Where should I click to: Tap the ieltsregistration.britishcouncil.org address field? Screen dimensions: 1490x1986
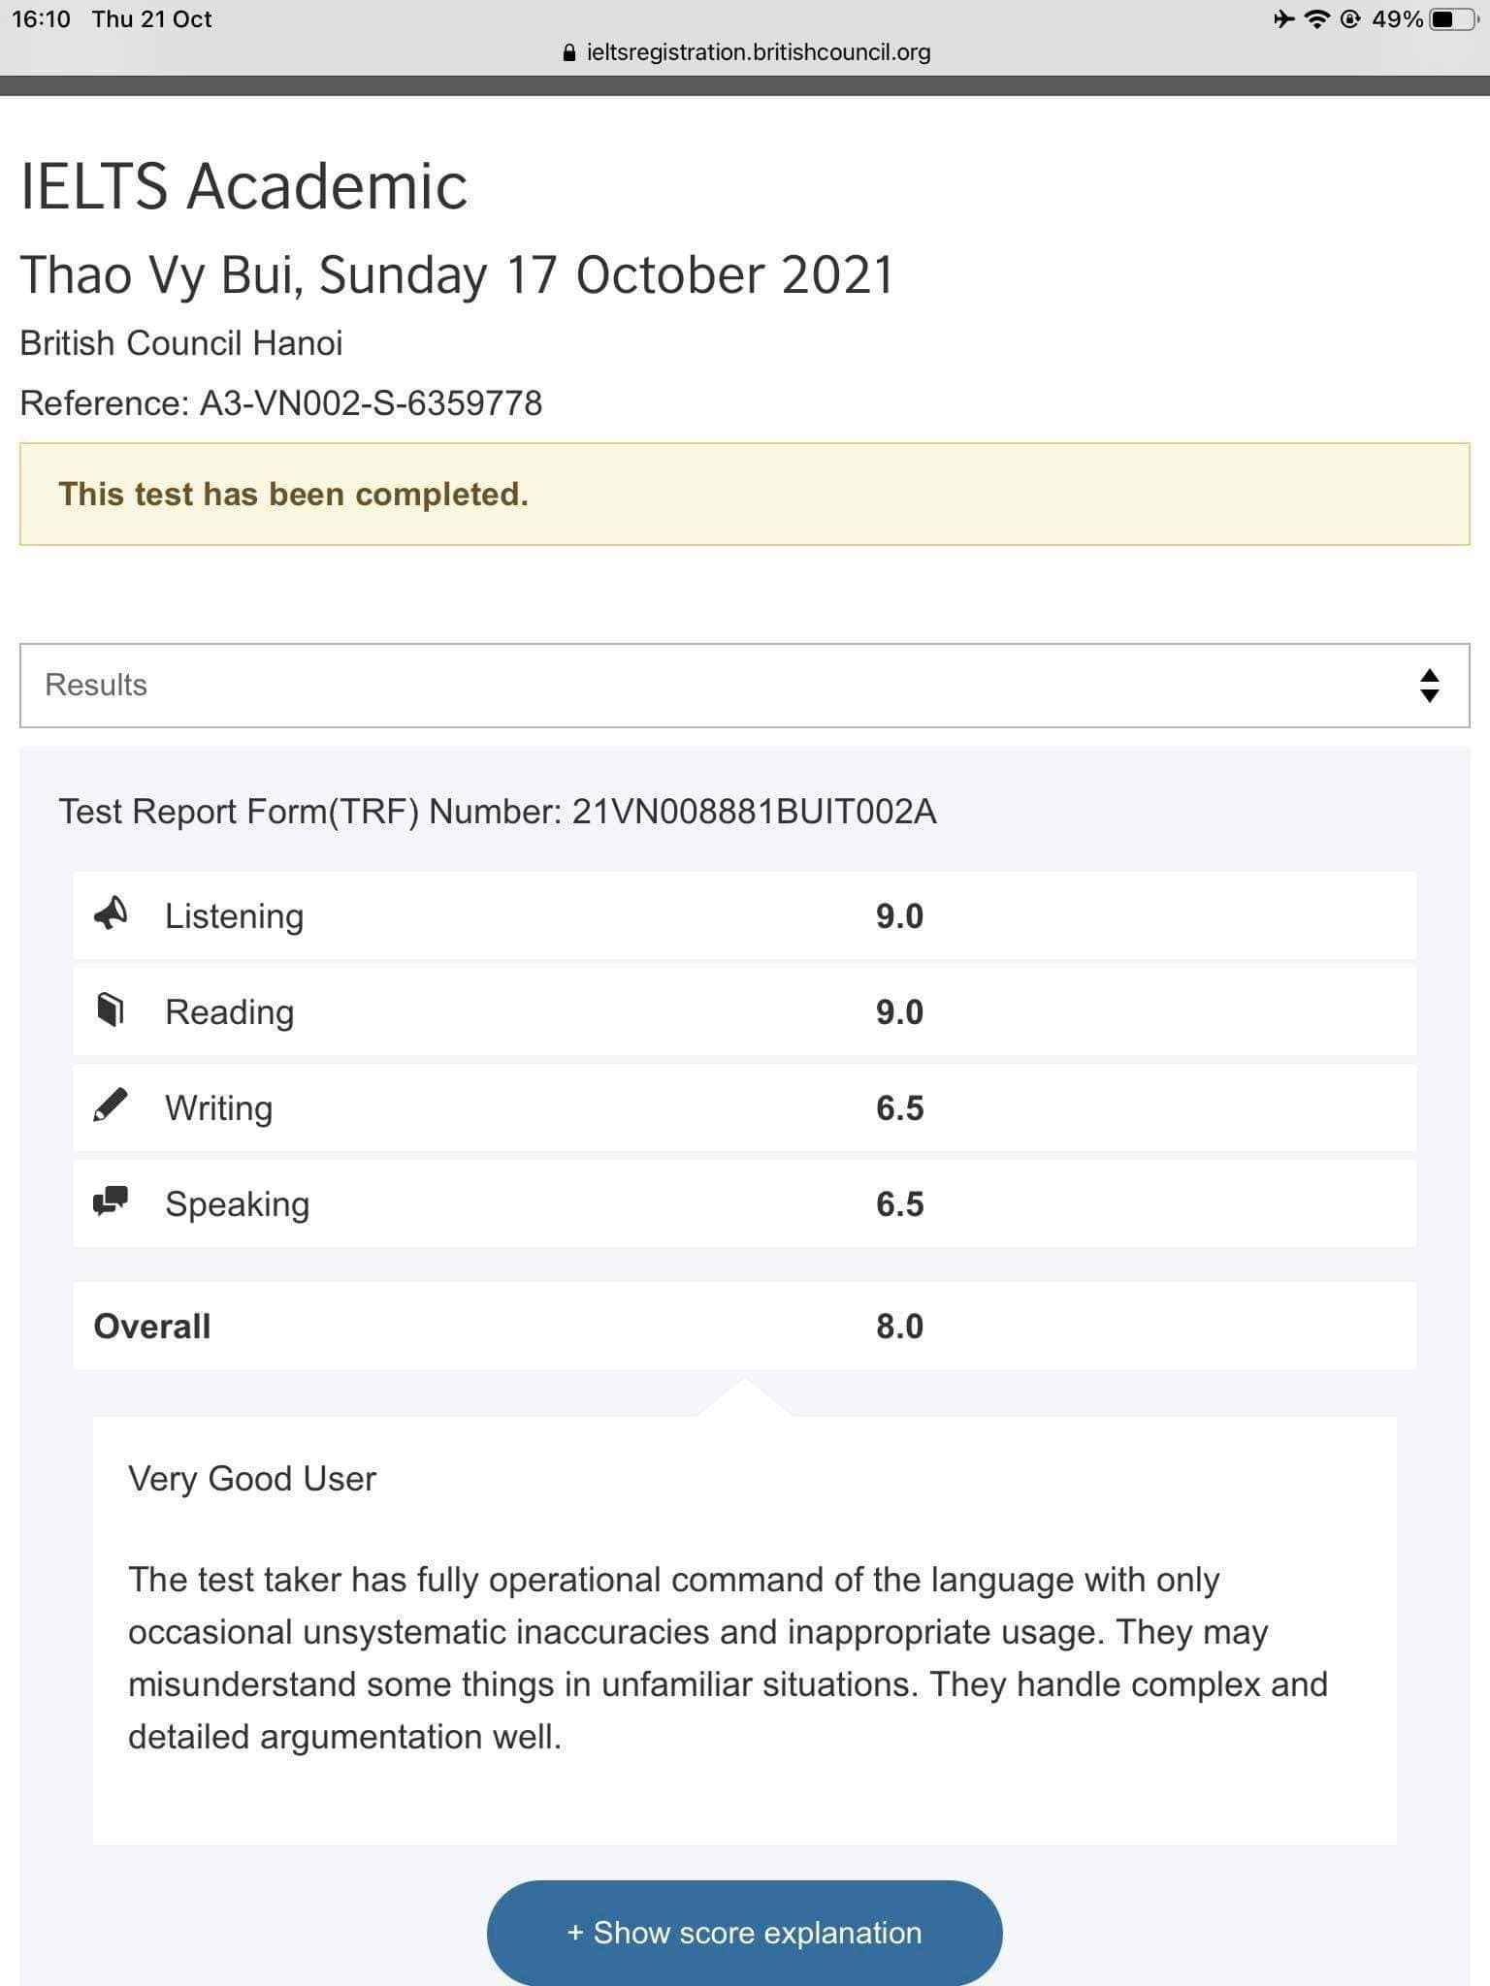coord(758,52)
